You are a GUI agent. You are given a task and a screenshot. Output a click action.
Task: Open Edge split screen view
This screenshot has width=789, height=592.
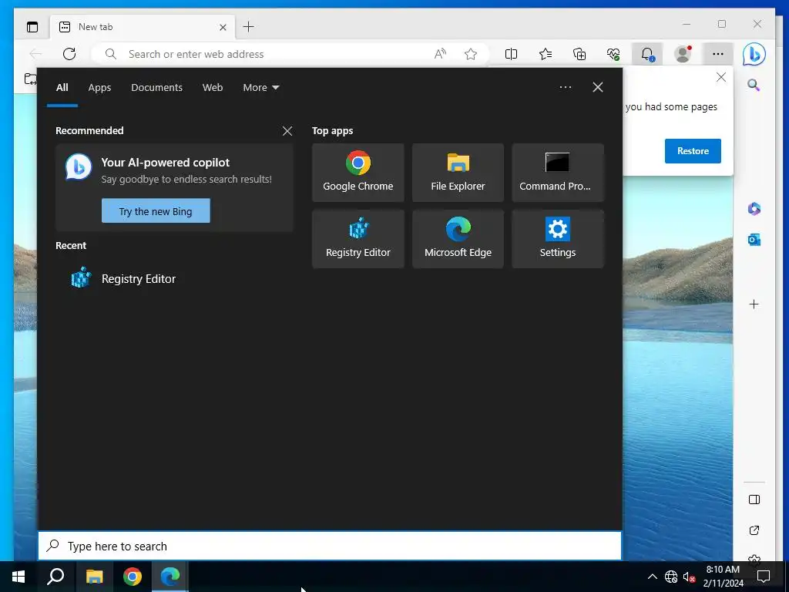pyautogui.click(x=512, y=54)
